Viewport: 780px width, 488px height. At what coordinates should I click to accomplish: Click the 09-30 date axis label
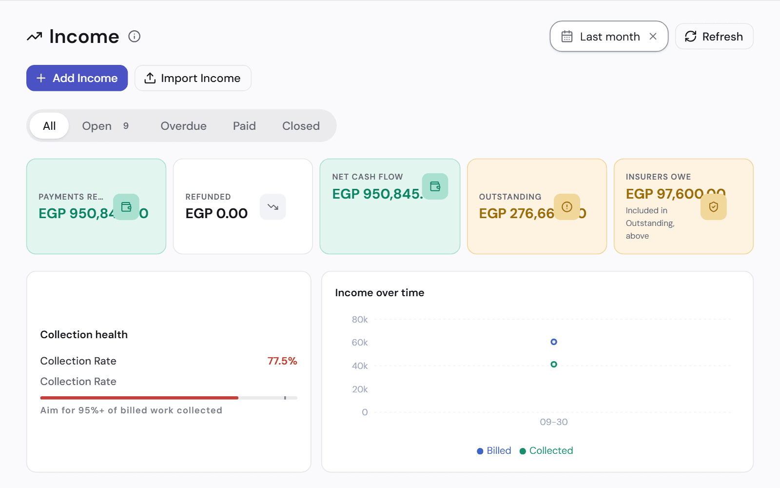(554, 422)
